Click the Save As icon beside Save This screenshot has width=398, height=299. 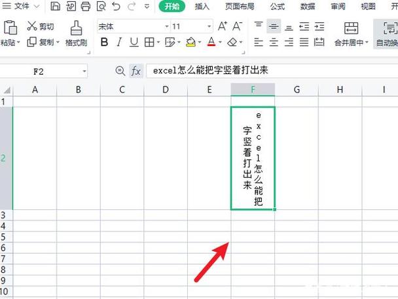tap(71, 6)
